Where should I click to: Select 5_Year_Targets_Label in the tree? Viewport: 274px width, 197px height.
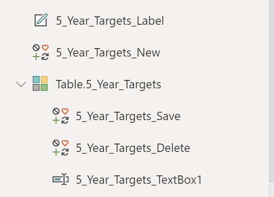pyautogui.click(x=110, y=21)
